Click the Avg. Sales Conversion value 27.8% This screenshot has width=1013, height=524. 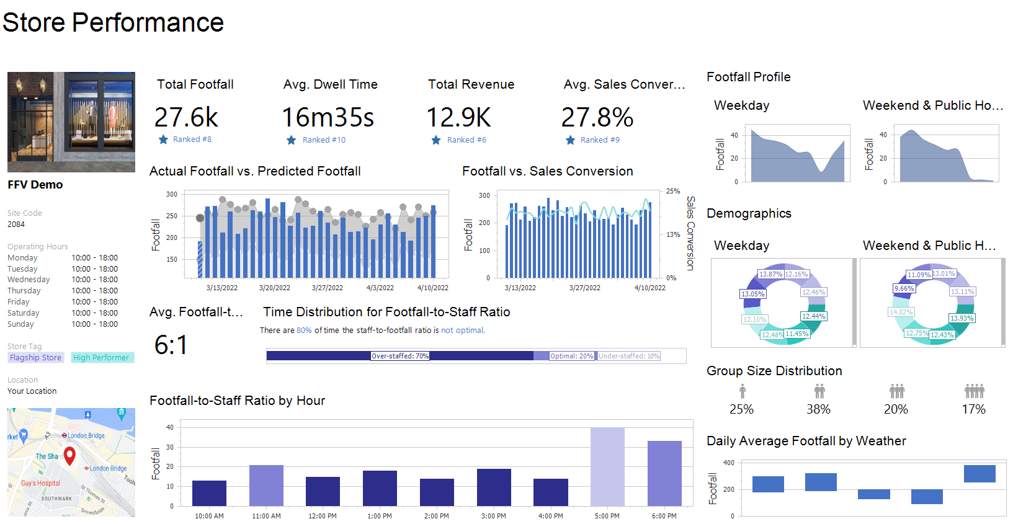coord(597,117)
